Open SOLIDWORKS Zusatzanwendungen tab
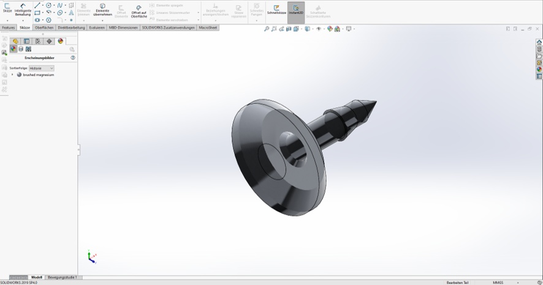Viewport: 543px width, 285px height. pyautogui.click(x=169, y=28)
